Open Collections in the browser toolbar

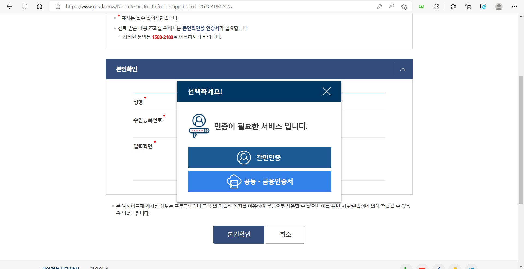tap(468, 6)
